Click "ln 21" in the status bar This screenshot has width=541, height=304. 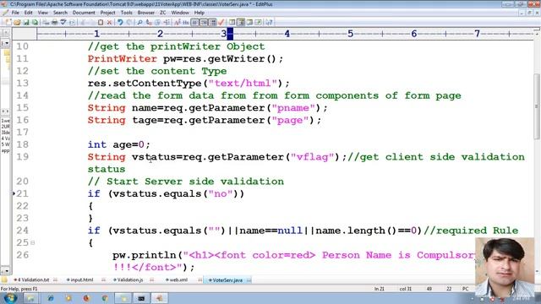coord(380,289)
